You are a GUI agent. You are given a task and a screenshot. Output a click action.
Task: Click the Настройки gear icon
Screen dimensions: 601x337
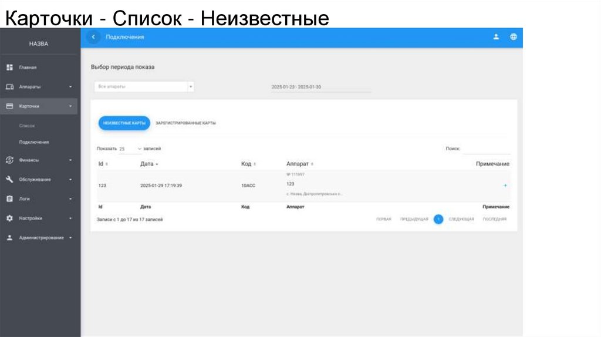tap(9, 218)
